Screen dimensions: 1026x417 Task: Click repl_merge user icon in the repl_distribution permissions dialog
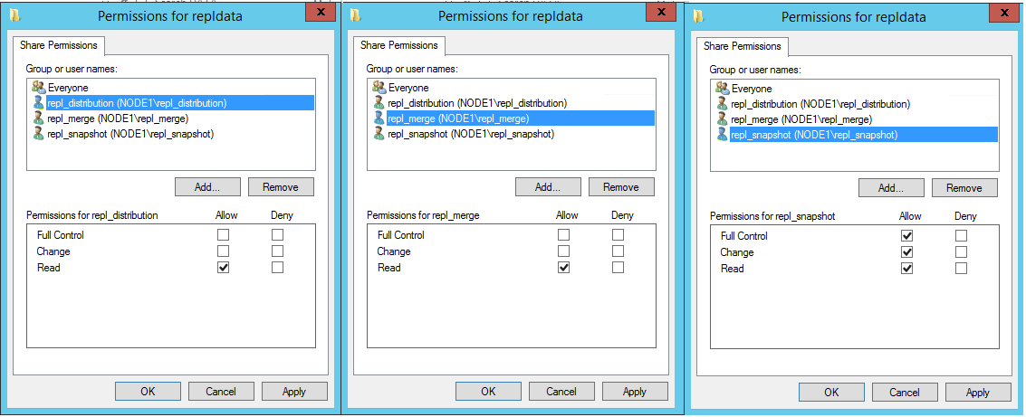tap(37, 118)
